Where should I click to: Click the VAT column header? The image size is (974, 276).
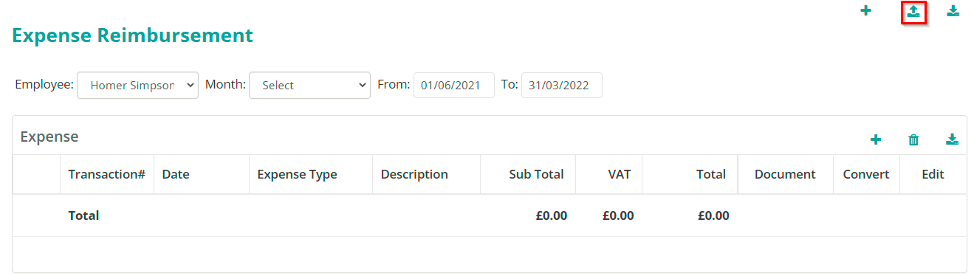(x=620, y=174)
